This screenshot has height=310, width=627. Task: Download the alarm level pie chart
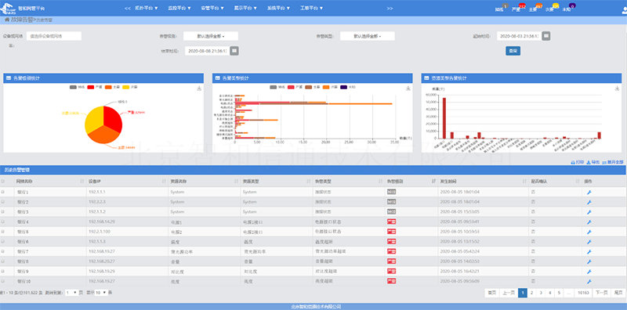(199, 88)
